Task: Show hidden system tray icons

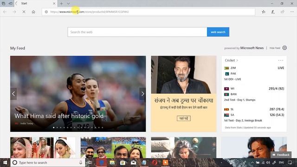Action: coord(252,162)
